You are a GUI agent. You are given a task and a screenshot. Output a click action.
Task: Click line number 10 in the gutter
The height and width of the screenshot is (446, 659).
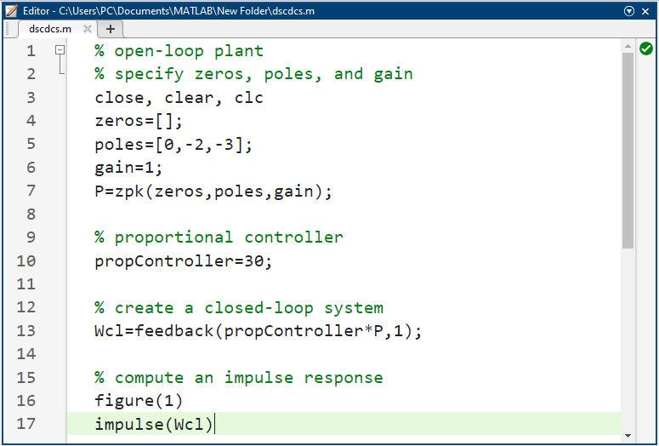pos(26,260)
